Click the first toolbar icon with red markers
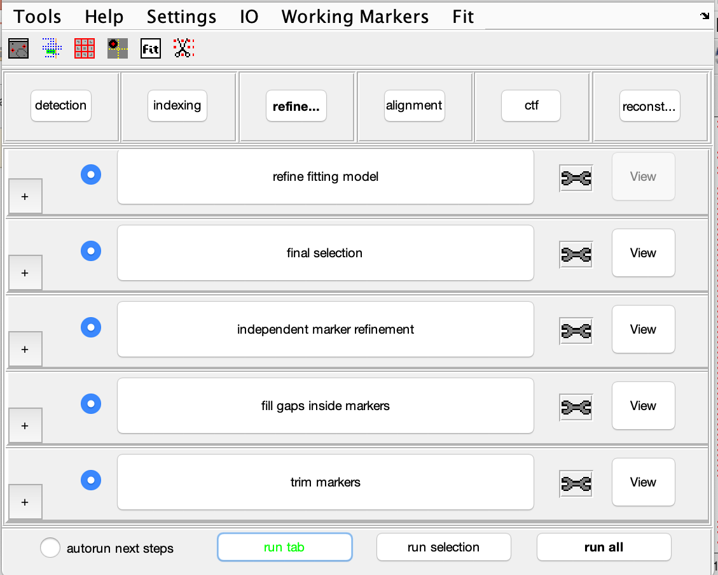 [x=18, y=48]
